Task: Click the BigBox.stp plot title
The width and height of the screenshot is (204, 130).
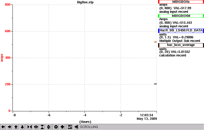Action: [85, 2]
